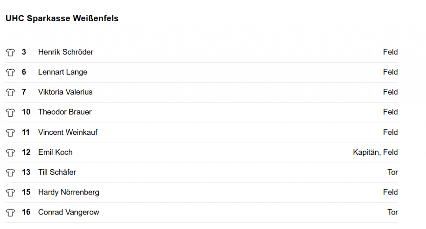Click the UHC Sparkasse Weißenfels team heading
426x229 pixels.
pyautogui.click(x=62, y=18)
